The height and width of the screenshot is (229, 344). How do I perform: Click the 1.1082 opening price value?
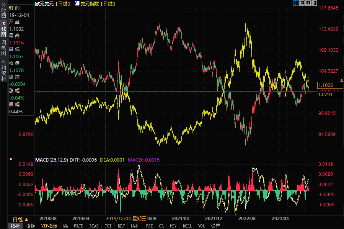(16, 29)
